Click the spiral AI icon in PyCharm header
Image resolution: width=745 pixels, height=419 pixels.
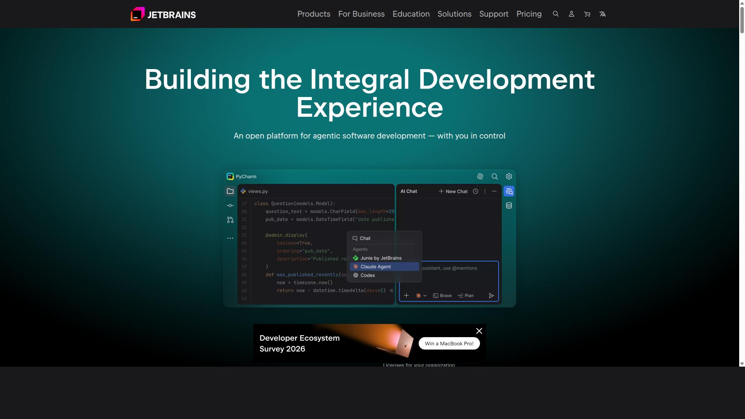click(x=480, y=177)
